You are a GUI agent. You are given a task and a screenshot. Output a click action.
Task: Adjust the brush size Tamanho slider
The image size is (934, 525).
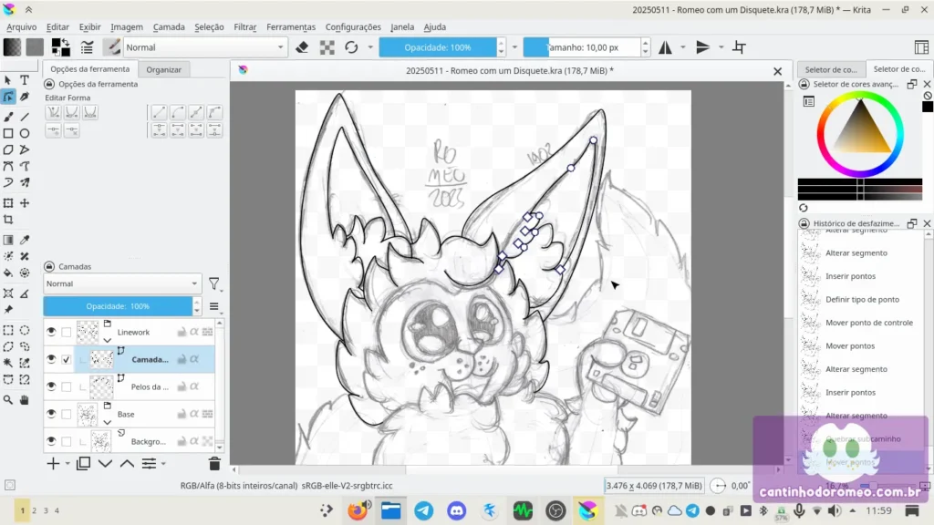point(582,47)
